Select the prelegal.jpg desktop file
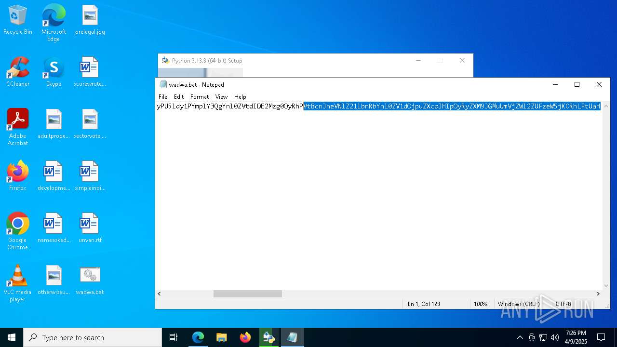The image size is (617, 347). [x=90, y=20]
